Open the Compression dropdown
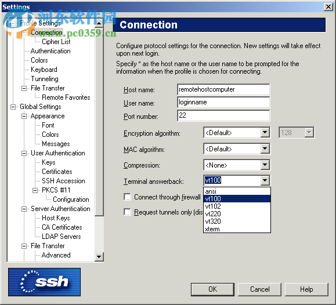The height and width of the screenshot is (305, 336). pos(265,165)
